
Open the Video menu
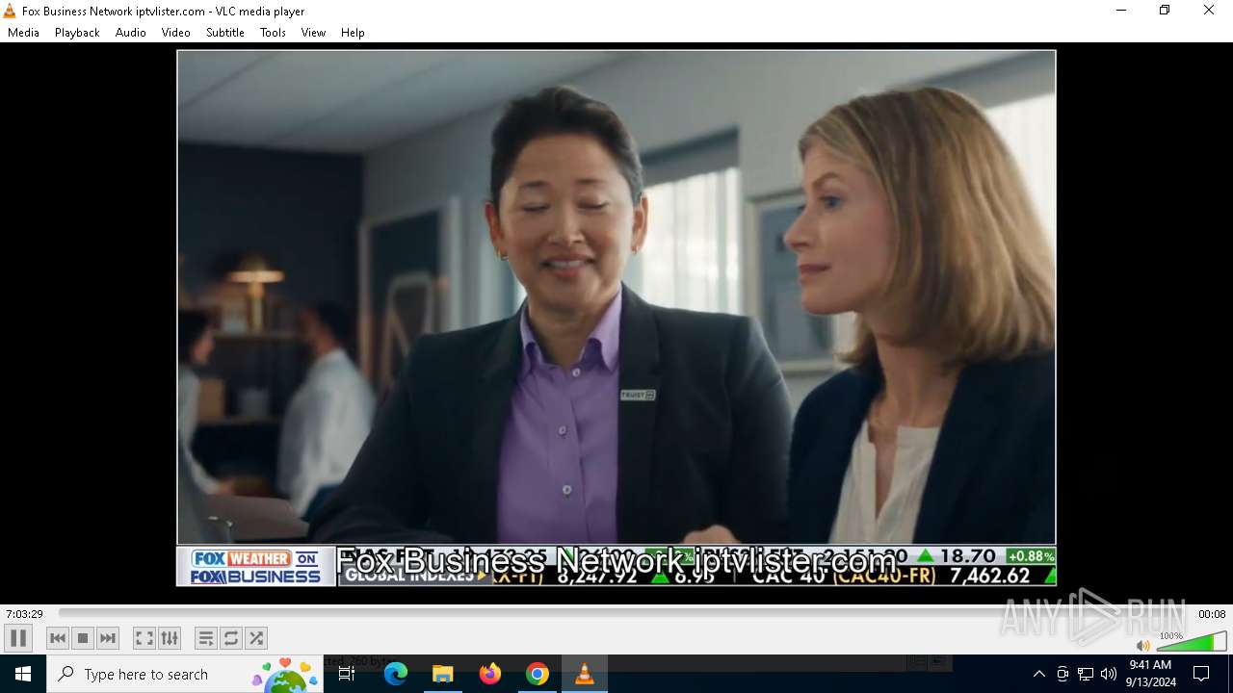176,33
